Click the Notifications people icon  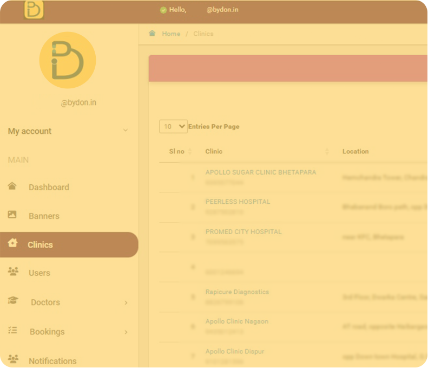pos(12,360)
